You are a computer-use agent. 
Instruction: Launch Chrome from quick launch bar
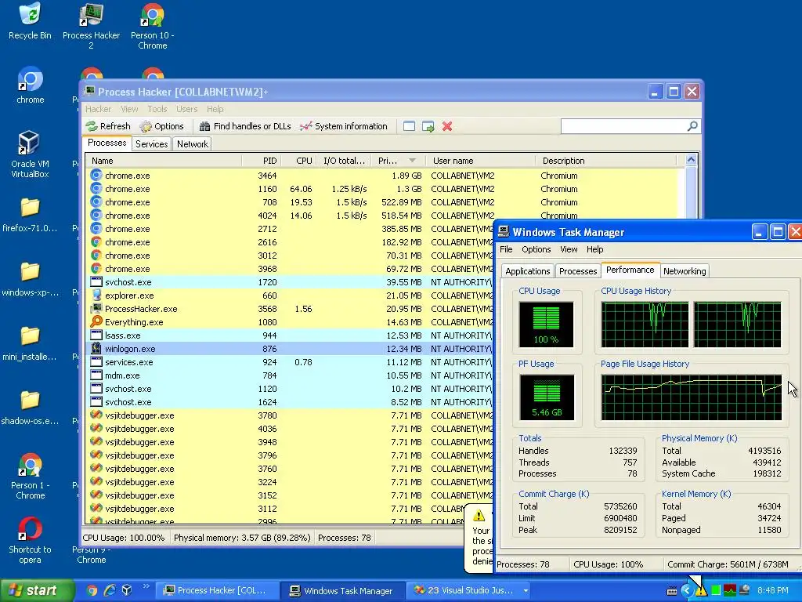coord(92,590)
